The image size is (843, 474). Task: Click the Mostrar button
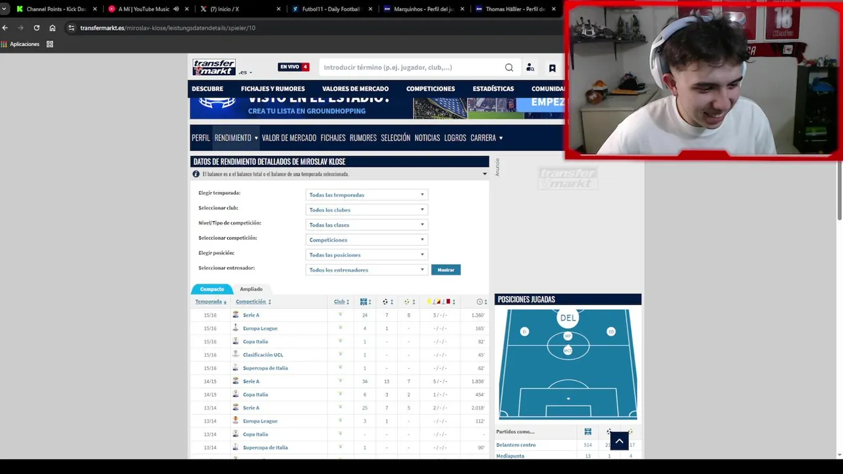(x=446, y=270)
